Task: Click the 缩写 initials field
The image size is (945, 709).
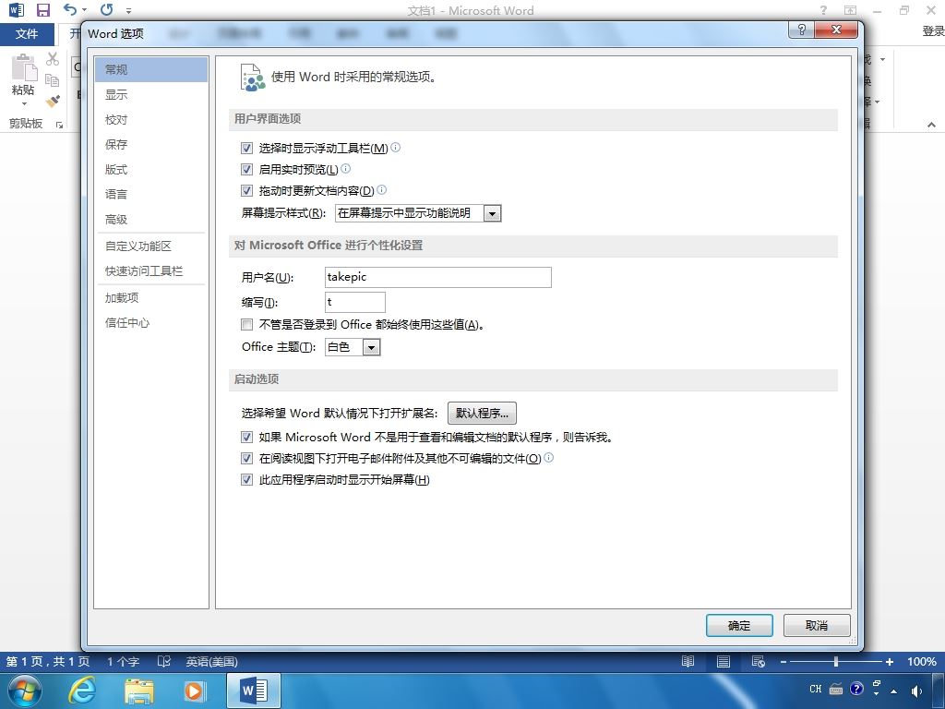Action: click(x=355, y=302)
